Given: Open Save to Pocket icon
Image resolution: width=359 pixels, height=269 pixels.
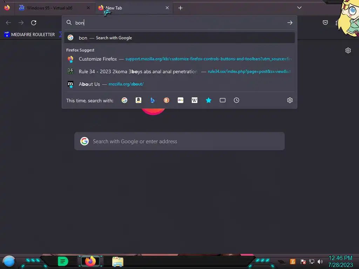Looking at the screenshot, I should pyautogui.click(x=325, y=22).
